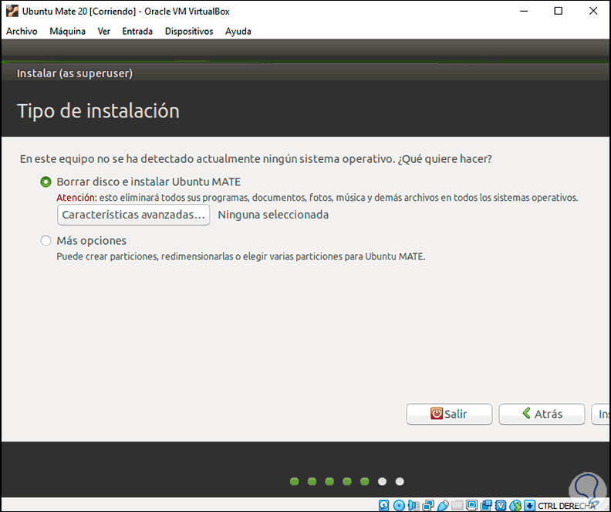Open the Ver menu
This screenshot has width=611, height=512.
coord(103,31)
